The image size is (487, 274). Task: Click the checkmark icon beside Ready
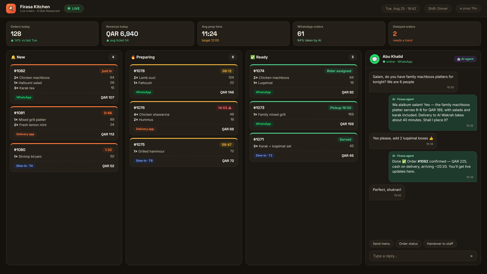[253, 57]
